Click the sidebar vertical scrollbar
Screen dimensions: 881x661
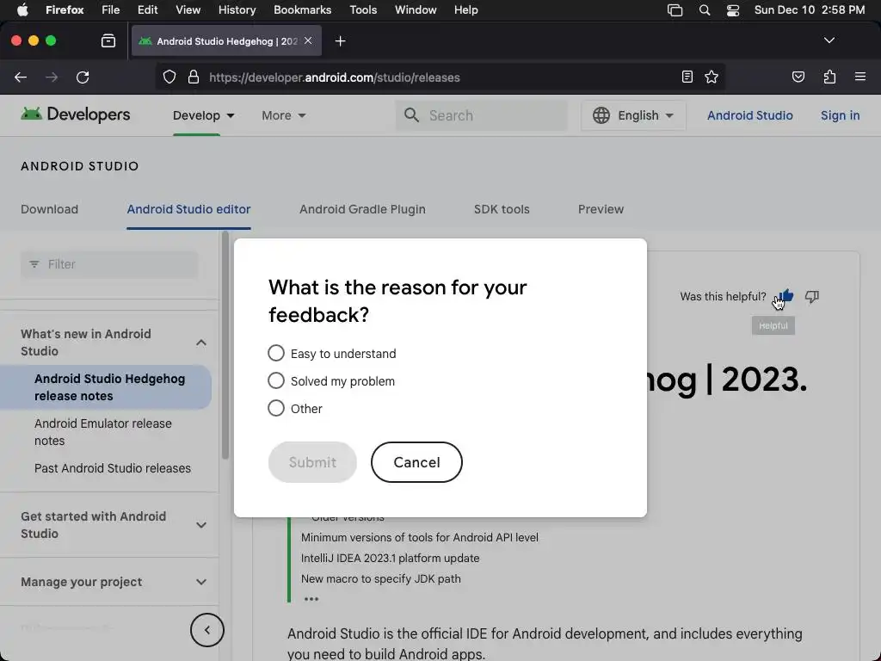coord(225,345)
